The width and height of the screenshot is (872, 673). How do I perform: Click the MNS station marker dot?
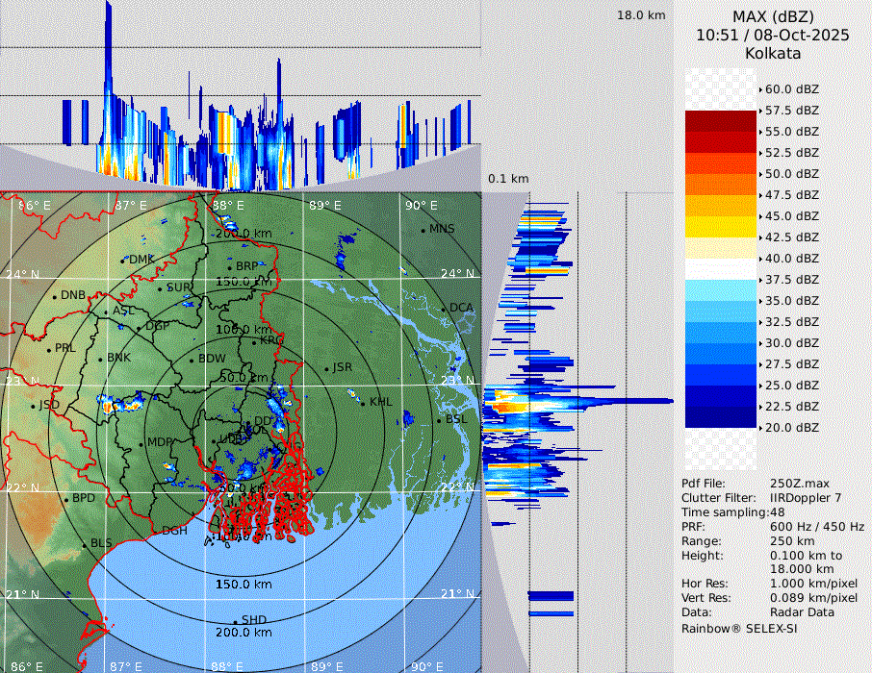coord(423,230)
